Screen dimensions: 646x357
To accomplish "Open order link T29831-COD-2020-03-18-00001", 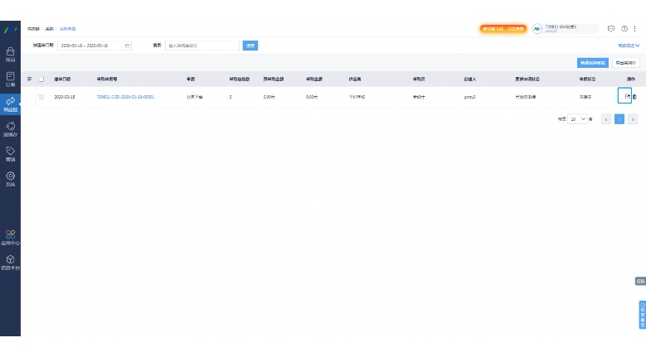I will [x=125, y=97].
